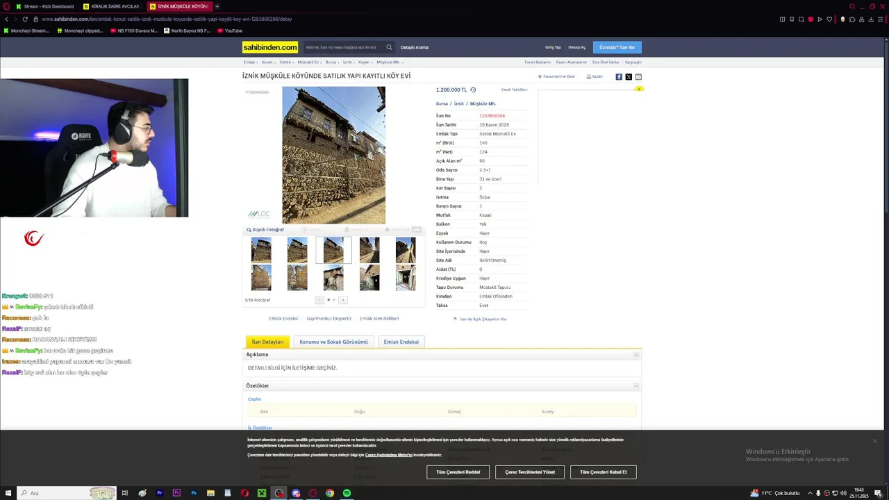Close the cookie banner with X
889x500 pixels.
tap(875, 441)
